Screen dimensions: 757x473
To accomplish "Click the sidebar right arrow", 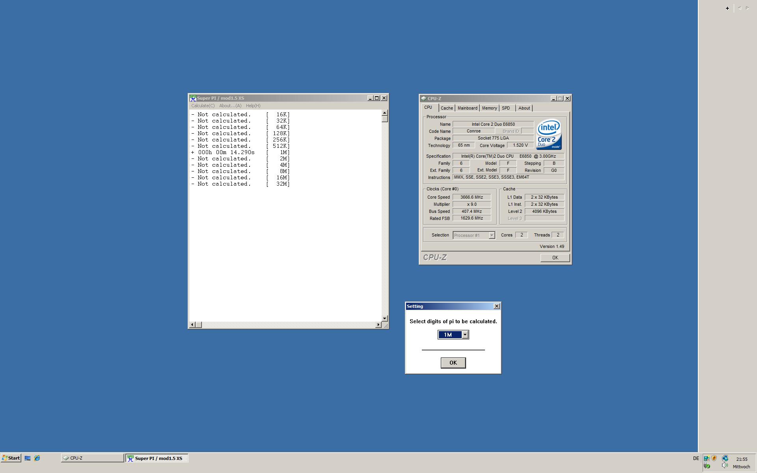I will coord(747,8).
